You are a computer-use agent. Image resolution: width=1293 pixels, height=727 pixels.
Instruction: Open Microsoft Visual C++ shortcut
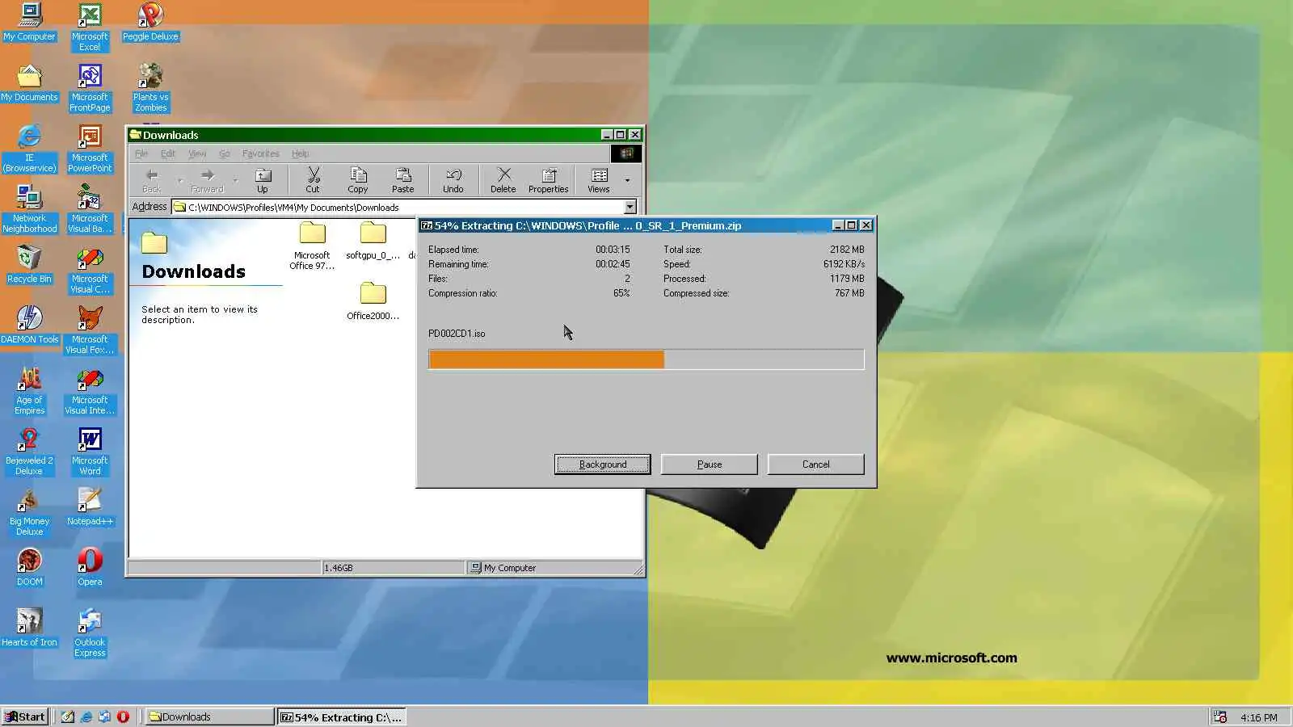tap(90, 269)
